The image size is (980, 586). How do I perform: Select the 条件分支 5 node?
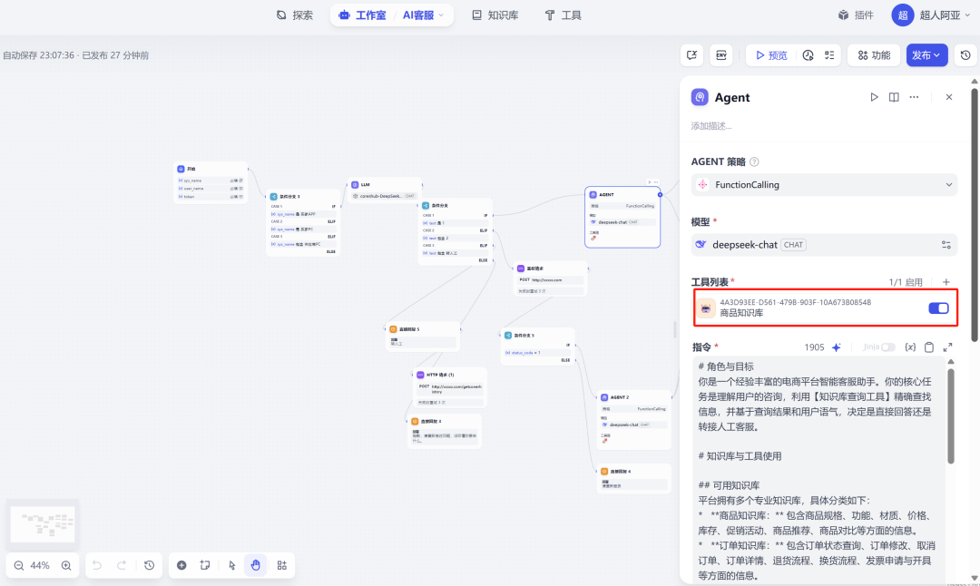[537, 347]
